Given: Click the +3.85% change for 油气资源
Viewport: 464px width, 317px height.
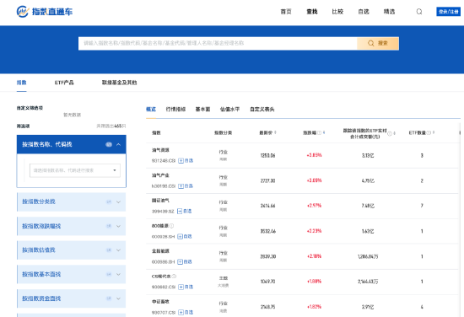Looking at the screenshot, I should (x=315, y=155).
